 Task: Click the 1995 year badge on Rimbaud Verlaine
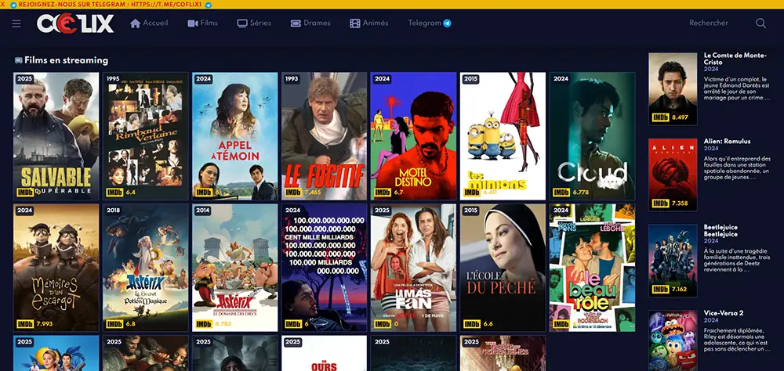click(113, 79)
